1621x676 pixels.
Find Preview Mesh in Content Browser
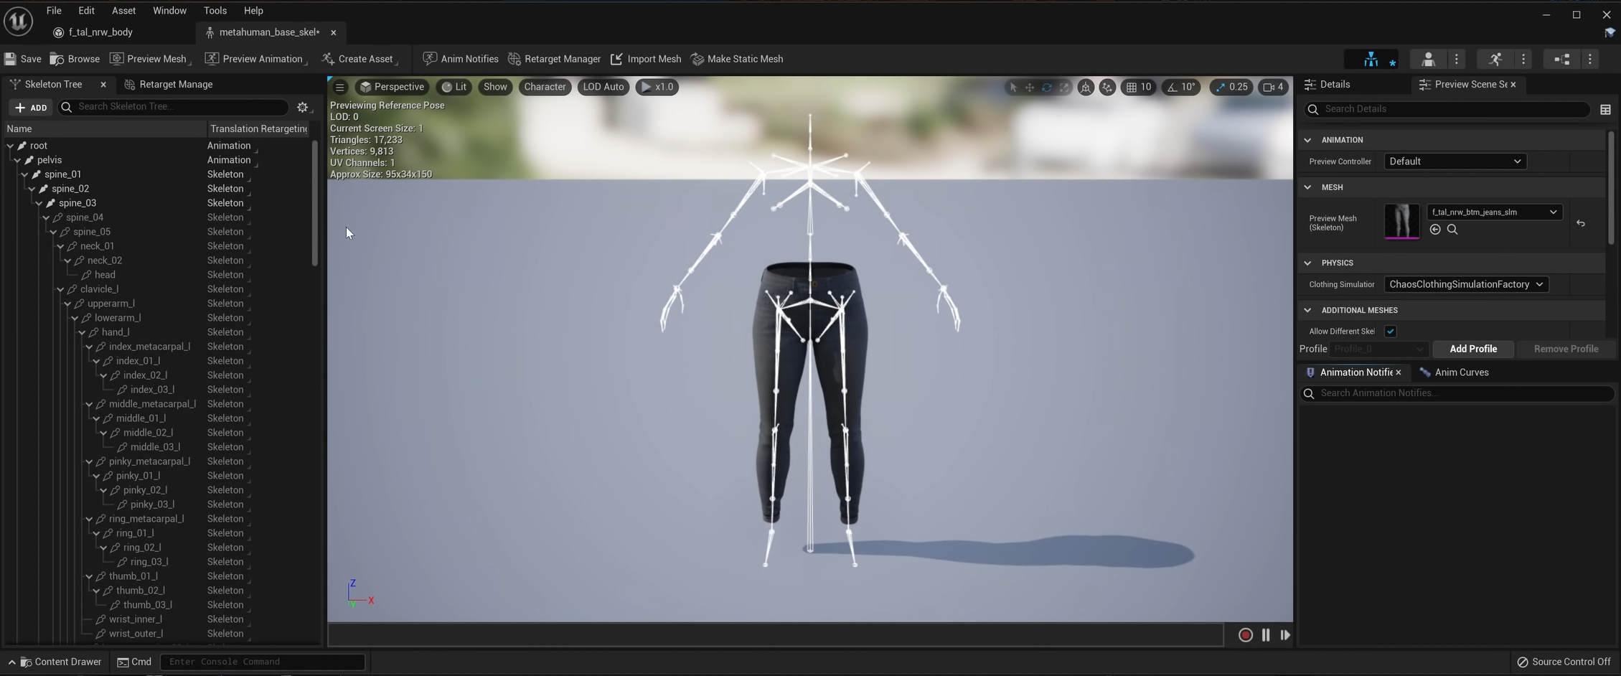tap(1452, 230)
